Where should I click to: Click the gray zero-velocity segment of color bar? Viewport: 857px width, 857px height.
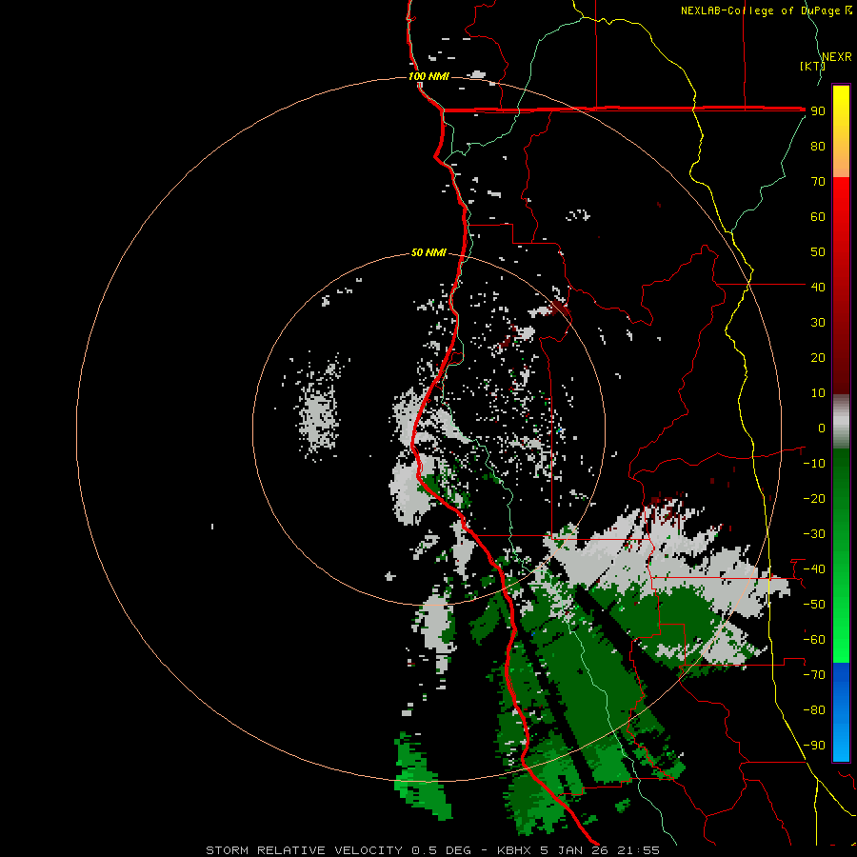[841, 422]
